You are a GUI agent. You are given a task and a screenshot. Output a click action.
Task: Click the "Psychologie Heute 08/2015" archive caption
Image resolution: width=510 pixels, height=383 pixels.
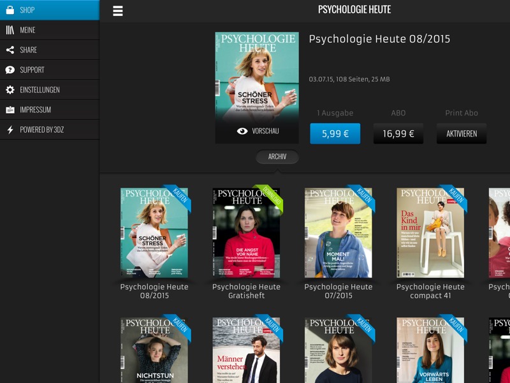click(x=154, y=291)
